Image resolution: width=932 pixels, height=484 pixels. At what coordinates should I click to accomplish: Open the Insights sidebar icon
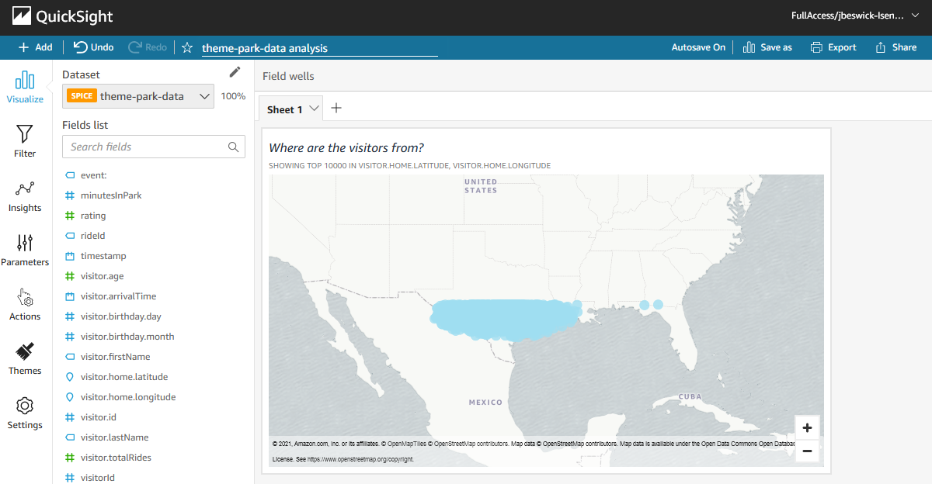(25, 188)
